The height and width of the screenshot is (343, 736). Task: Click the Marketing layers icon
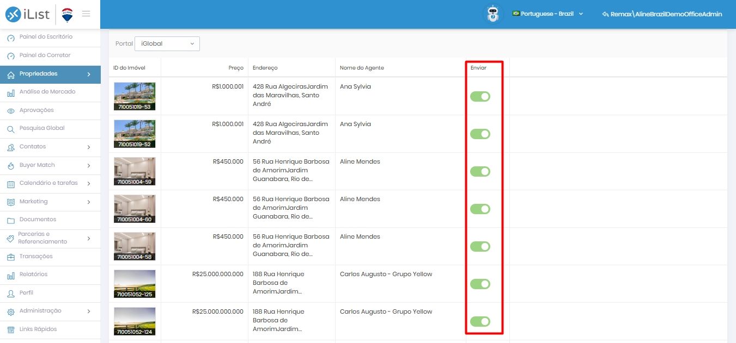click(11, 202)
